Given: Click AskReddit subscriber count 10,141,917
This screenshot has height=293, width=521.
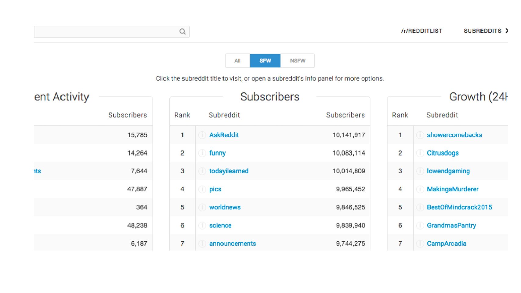Looking at the screenshot, I should tap(349, 135).
